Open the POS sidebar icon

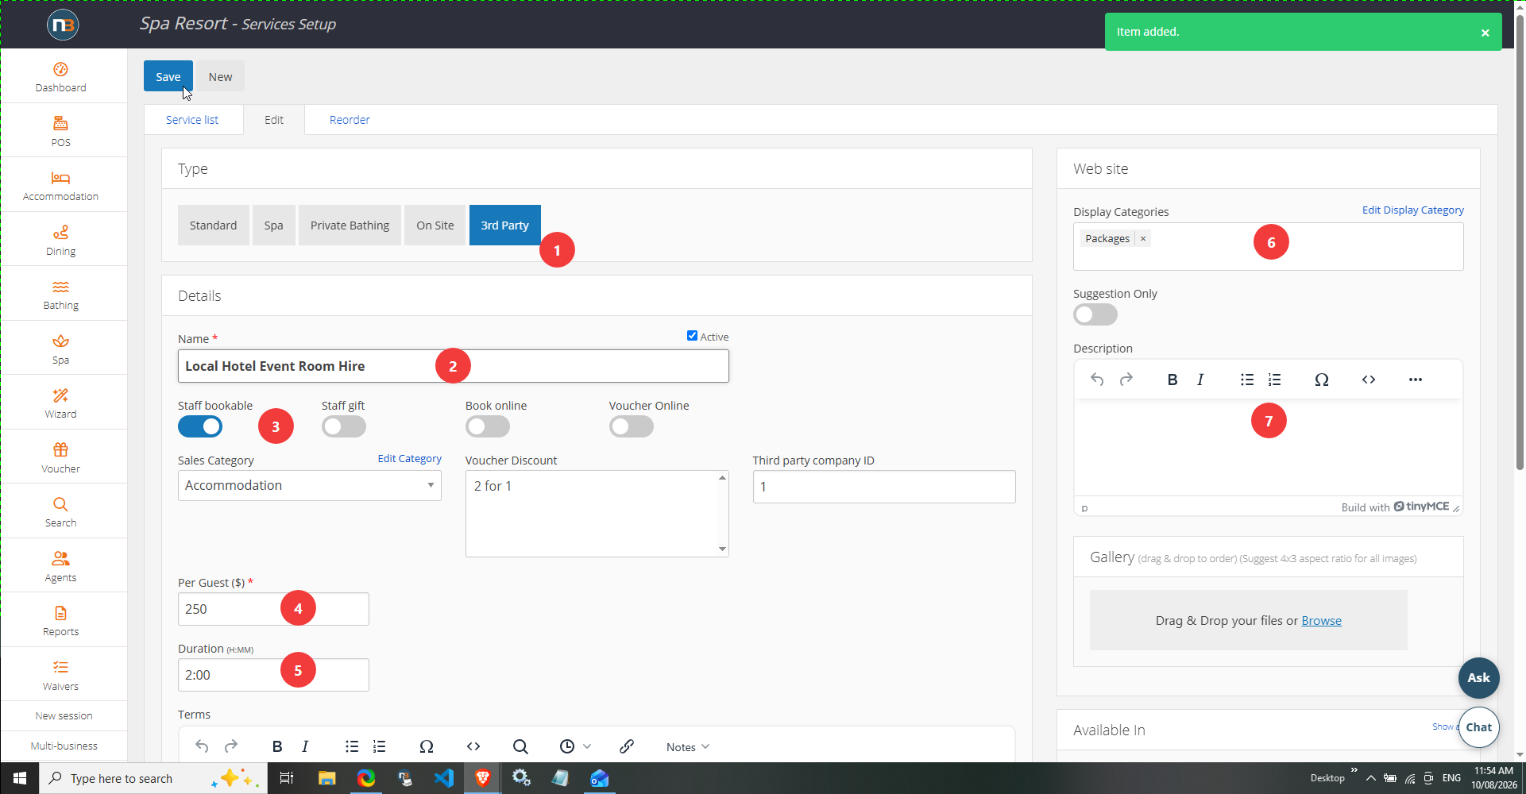60,132
